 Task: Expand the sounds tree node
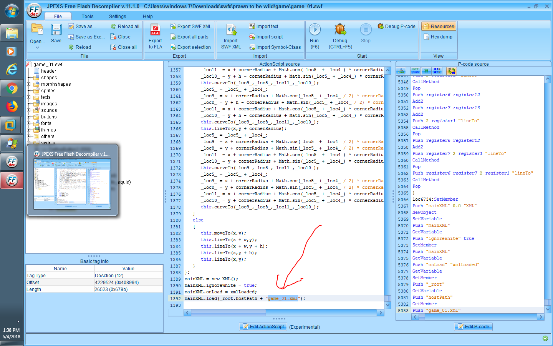tap(29, 110)
